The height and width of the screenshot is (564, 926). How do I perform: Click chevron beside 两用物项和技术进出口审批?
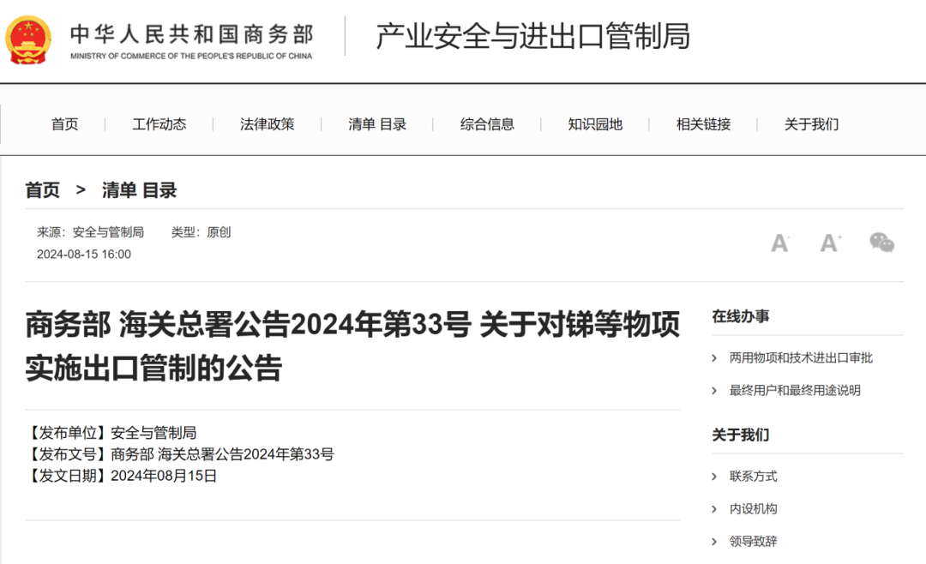[x=715, y=358]
